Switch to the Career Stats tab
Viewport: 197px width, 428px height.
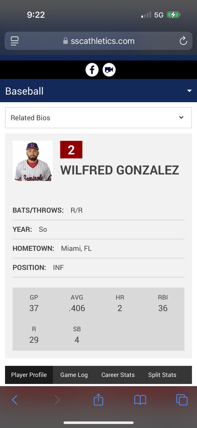(118, 375)
